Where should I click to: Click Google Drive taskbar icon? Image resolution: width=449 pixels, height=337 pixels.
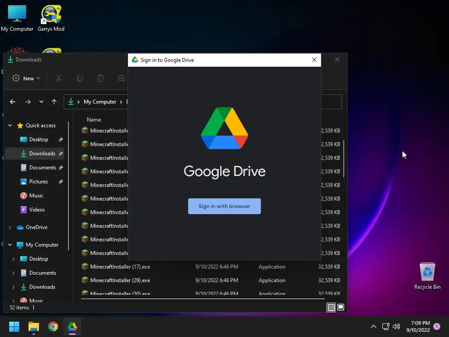72,326
